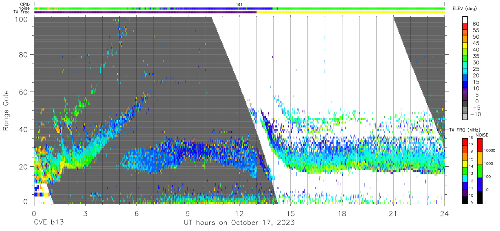Click the '35' label on ELEV colorbar

click(476, 56)
